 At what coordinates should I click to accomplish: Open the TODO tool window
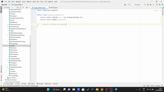coord(24,84)
